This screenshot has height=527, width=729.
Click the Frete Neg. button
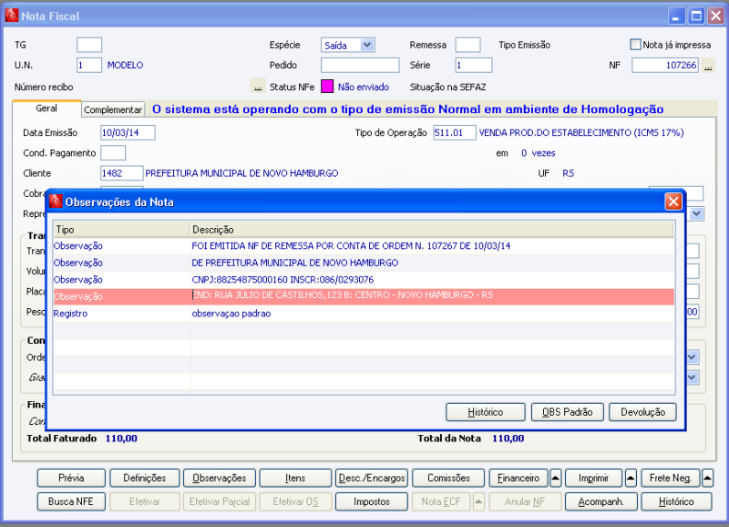(670, 478)
